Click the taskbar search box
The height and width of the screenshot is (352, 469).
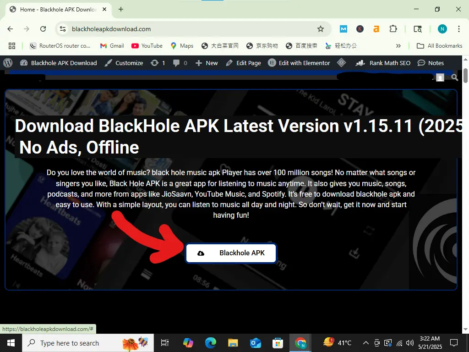(88, 343)
